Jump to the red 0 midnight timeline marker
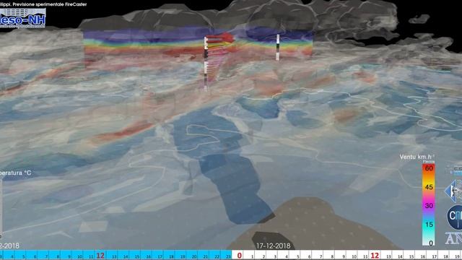Image resolution: width=462 pixels, height=260 pixels. point(239,255)
